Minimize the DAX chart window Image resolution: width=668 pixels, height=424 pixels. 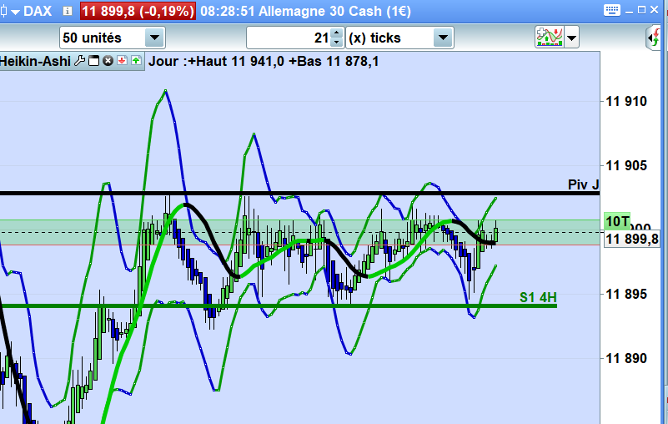click(629, 11)
